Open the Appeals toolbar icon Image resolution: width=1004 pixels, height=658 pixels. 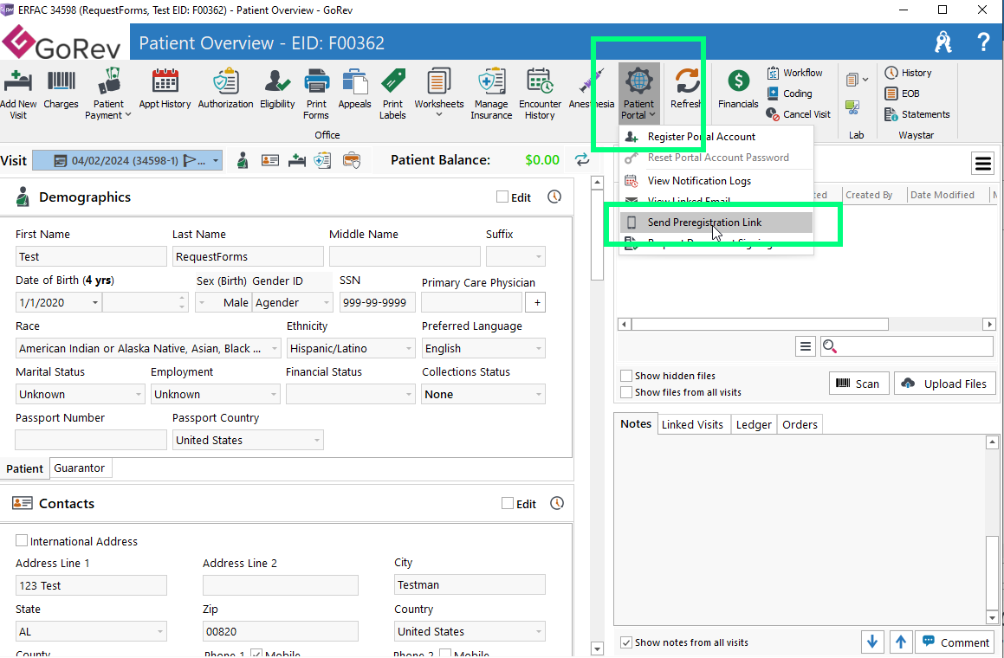pos(354,88)
